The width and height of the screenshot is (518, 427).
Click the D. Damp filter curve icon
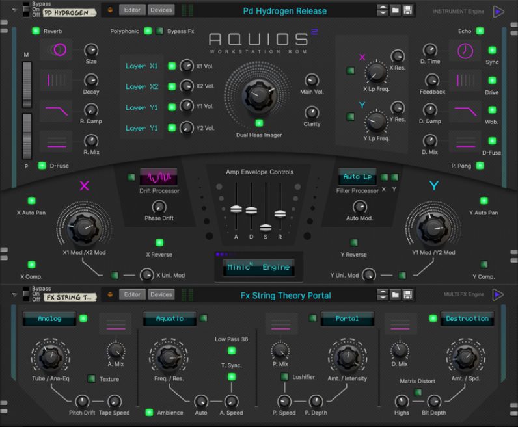click(x=465, y=110)
